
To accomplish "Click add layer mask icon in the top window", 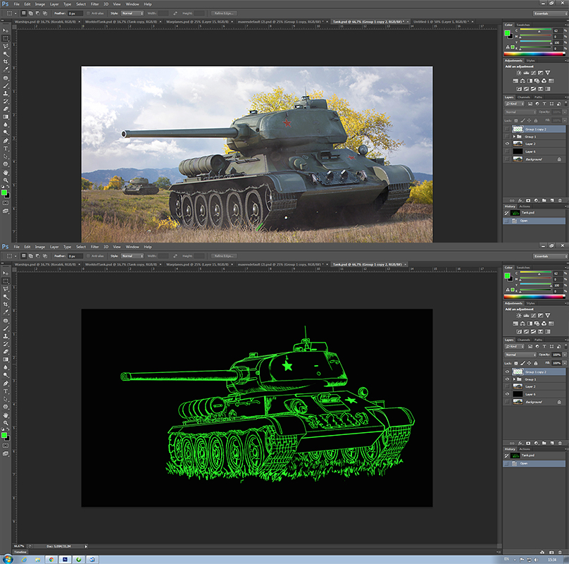I will click(528, 200).
